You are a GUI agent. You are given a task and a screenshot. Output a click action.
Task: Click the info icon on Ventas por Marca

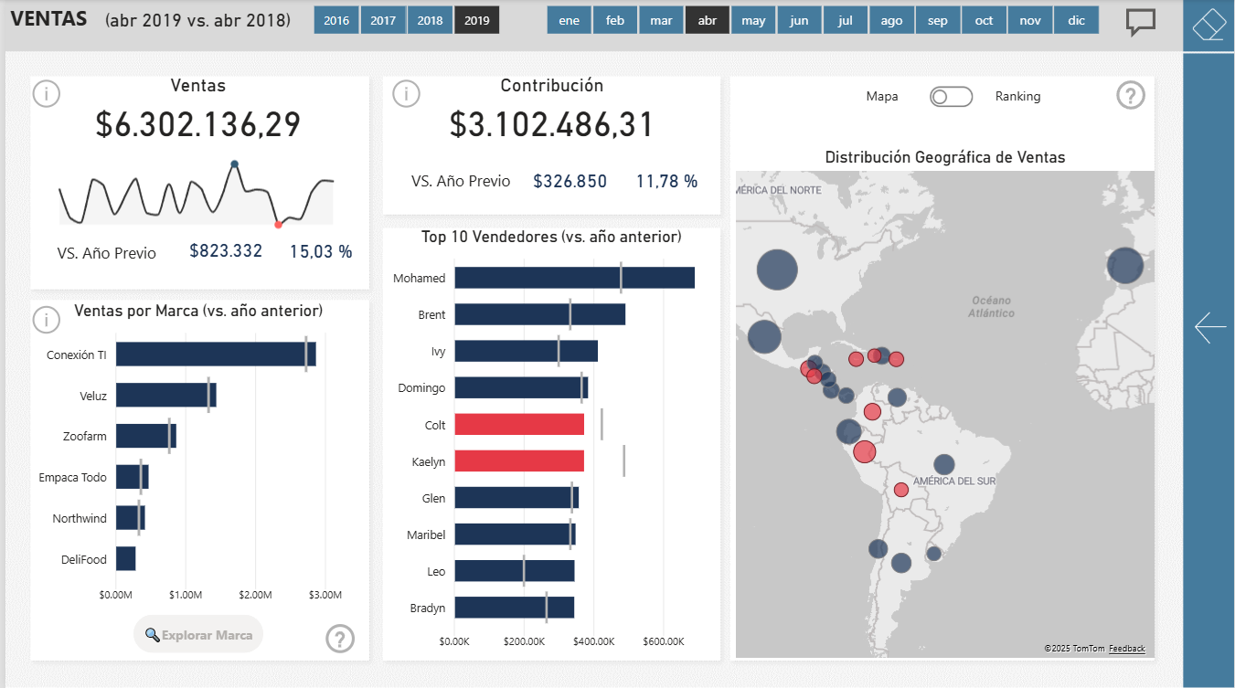click(x=46, y=320)
